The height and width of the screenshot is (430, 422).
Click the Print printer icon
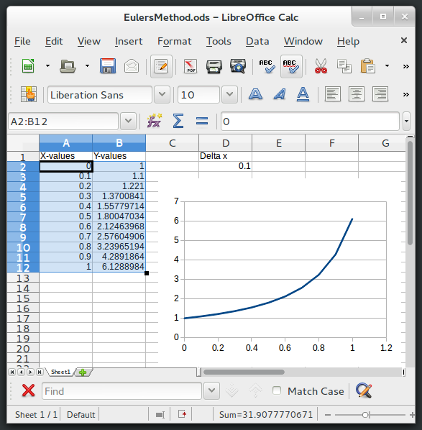(x=214, y=66)
